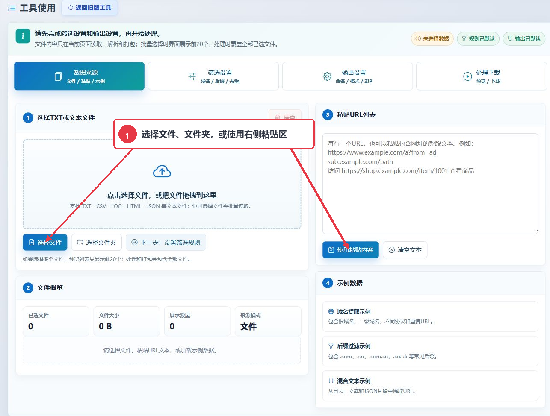Click the arrow icon in 下一步 button
The image size is (550, 416).
click(x=134, y=242)
